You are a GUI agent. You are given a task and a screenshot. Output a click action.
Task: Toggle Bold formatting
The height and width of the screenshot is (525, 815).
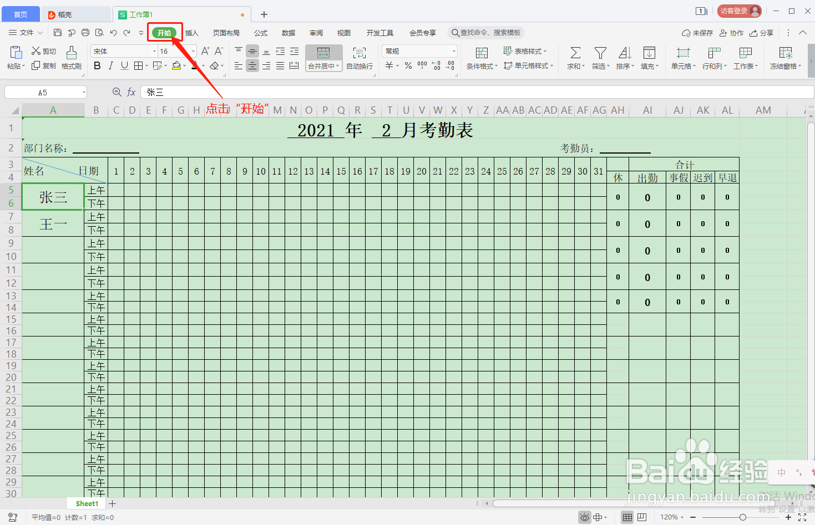97,65
